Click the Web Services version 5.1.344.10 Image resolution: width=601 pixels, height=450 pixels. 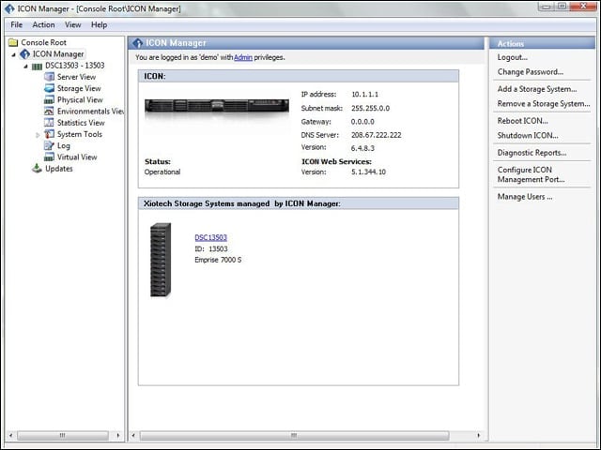tap(368, 172)
